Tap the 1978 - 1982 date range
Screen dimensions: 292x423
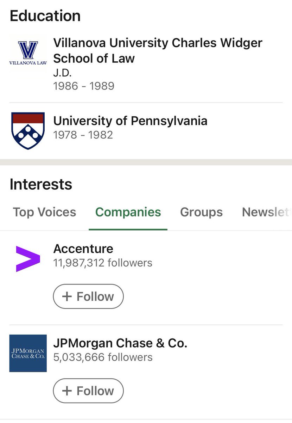pos(83,135)
